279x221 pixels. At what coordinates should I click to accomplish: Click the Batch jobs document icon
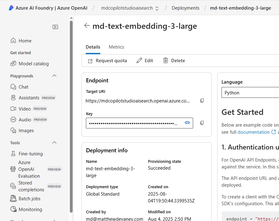pos(13,198)
